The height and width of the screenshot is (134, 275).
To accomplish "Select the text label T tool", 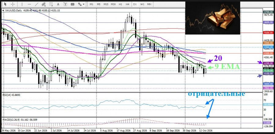I will (x=65, y=4).
